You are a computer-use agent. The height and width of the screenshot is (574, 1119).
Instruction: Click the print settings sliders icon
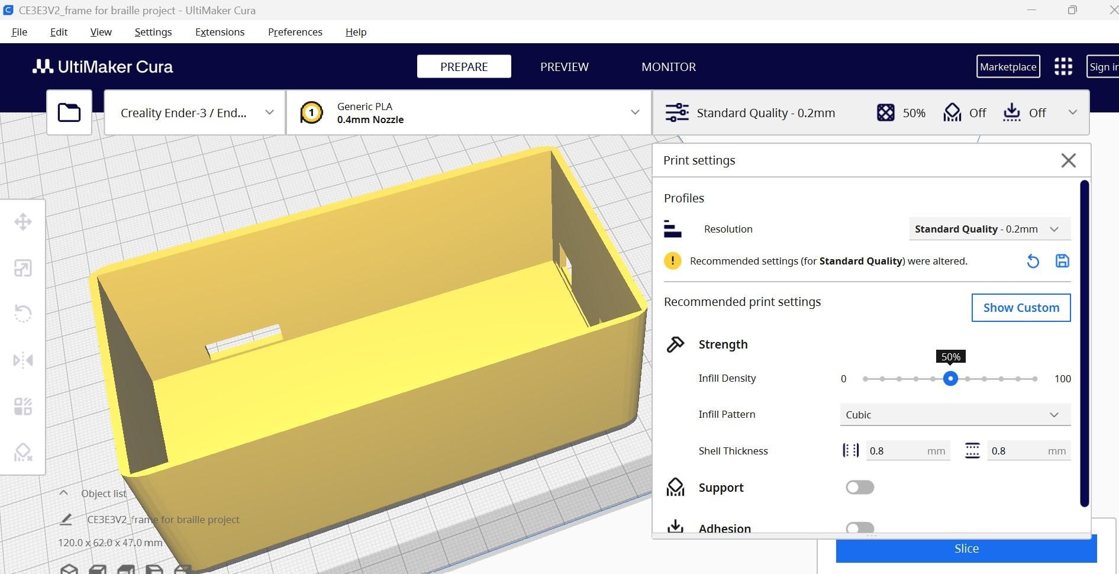677,112
